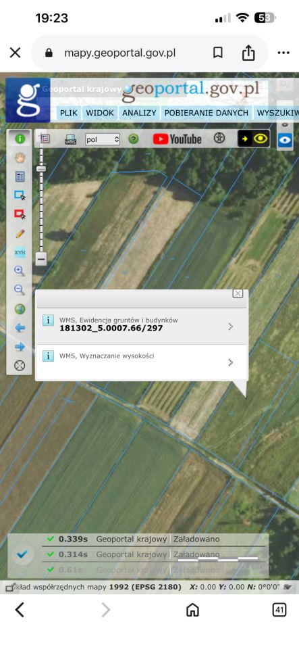Expand the Wyznaczanie wysokości result

pyautogui.click(x=142, y=362)
